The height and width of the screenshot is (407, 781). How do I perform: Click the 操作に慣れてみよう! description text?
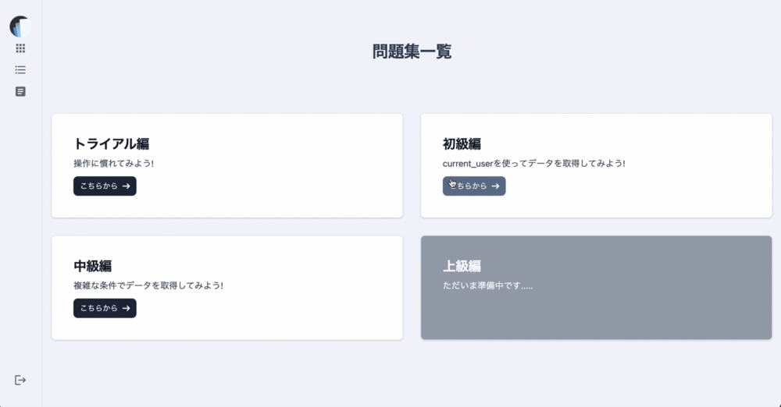[x=113, y=163]
